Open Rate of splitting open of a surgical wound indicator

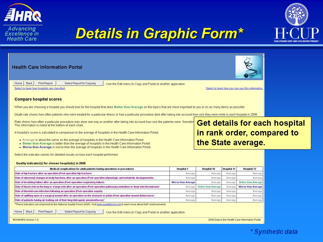coord(85,196)
